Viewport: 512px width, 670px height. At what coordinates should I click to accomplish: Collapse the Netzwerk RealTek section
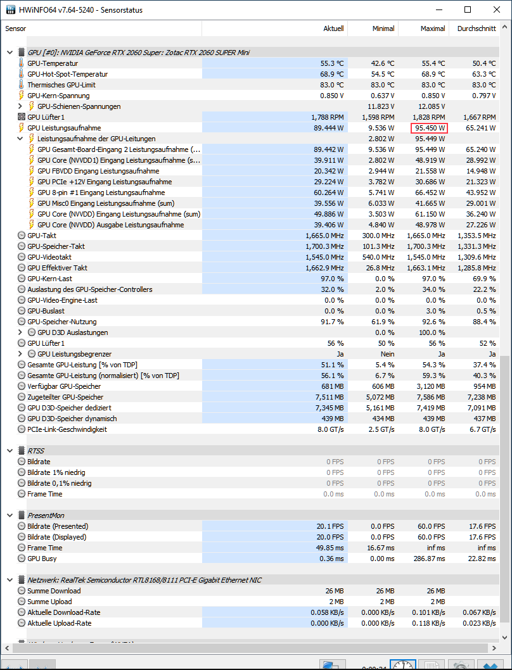(x=10, y=580)
